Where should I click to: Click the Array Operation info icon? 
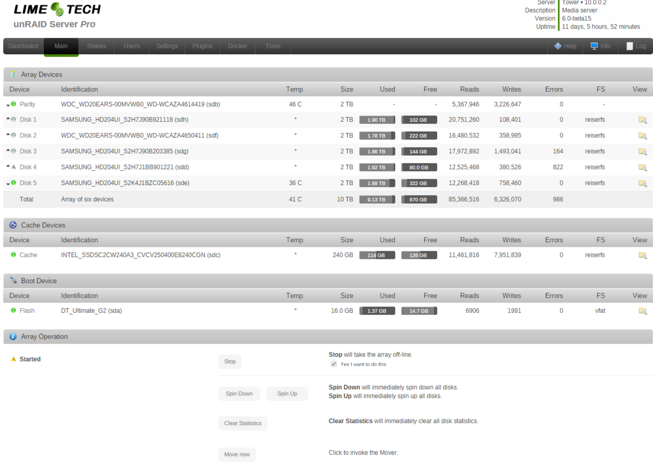click(x=13, y=336)
